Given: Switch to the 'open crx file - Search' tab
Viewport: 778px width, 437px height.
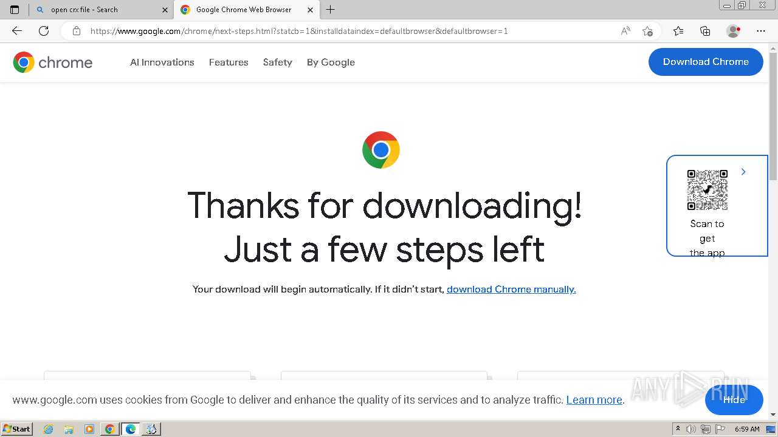Looking at the screenshot, I should [102, 10].
